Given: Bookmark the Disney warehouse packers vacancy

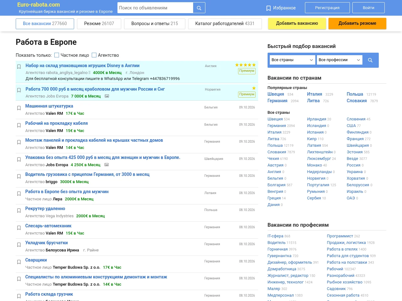Looking at the screenshot, I should 19,66.
